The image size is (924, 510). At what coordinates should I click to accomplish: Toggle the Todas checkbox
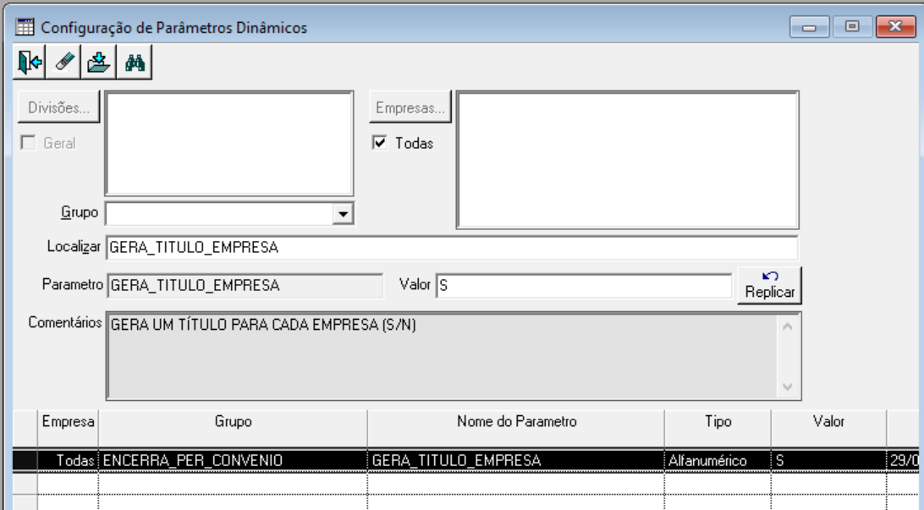[x=379, y=143]
